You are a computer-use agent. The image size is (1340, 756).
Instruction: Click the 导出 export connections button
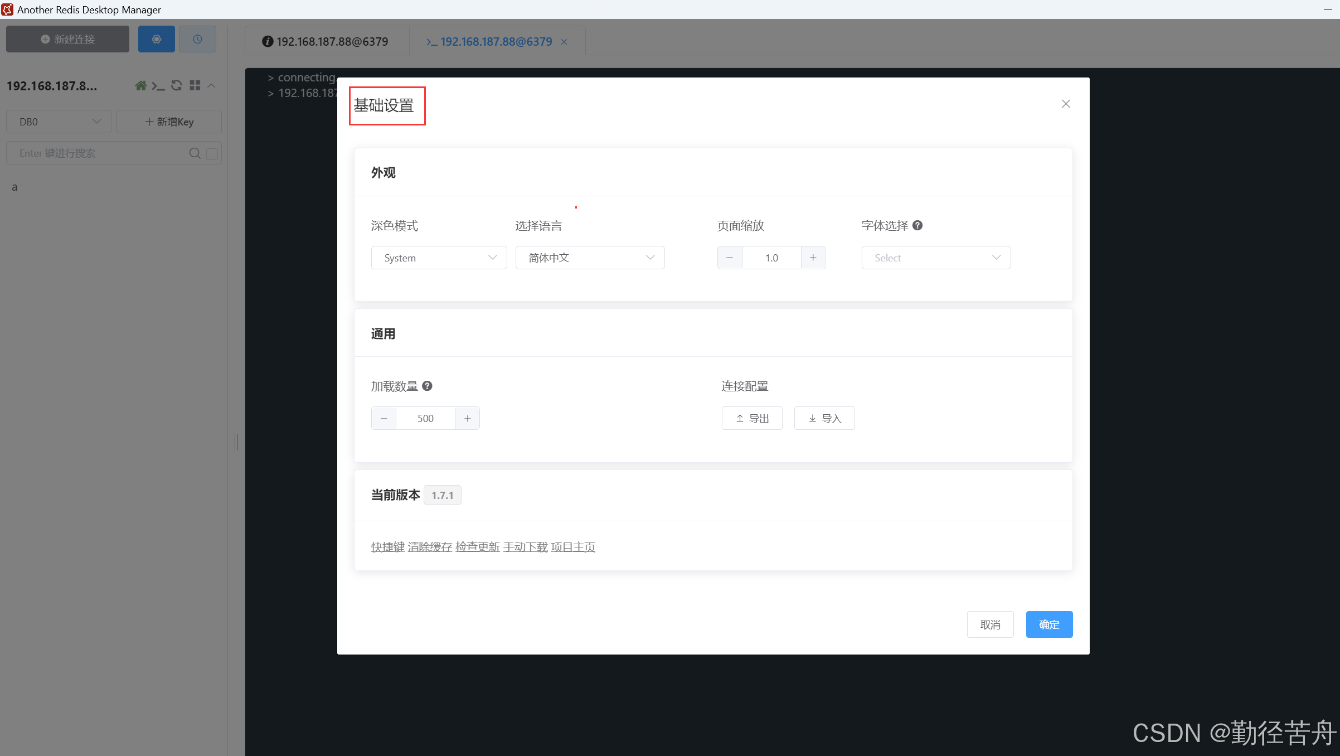tap(752, 418)
